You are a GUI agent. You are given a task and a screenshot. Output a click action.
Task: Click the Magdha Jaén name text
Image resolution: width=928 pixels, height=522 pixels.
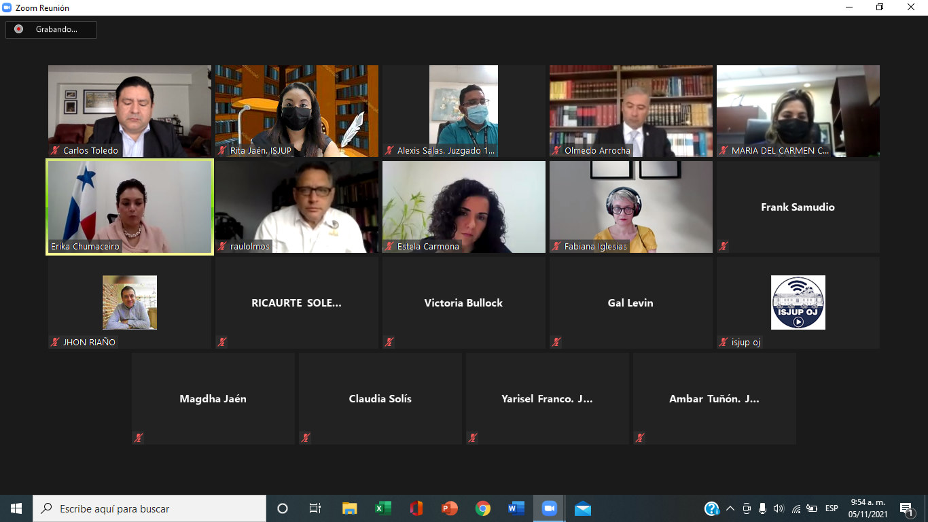click(213, 399)
